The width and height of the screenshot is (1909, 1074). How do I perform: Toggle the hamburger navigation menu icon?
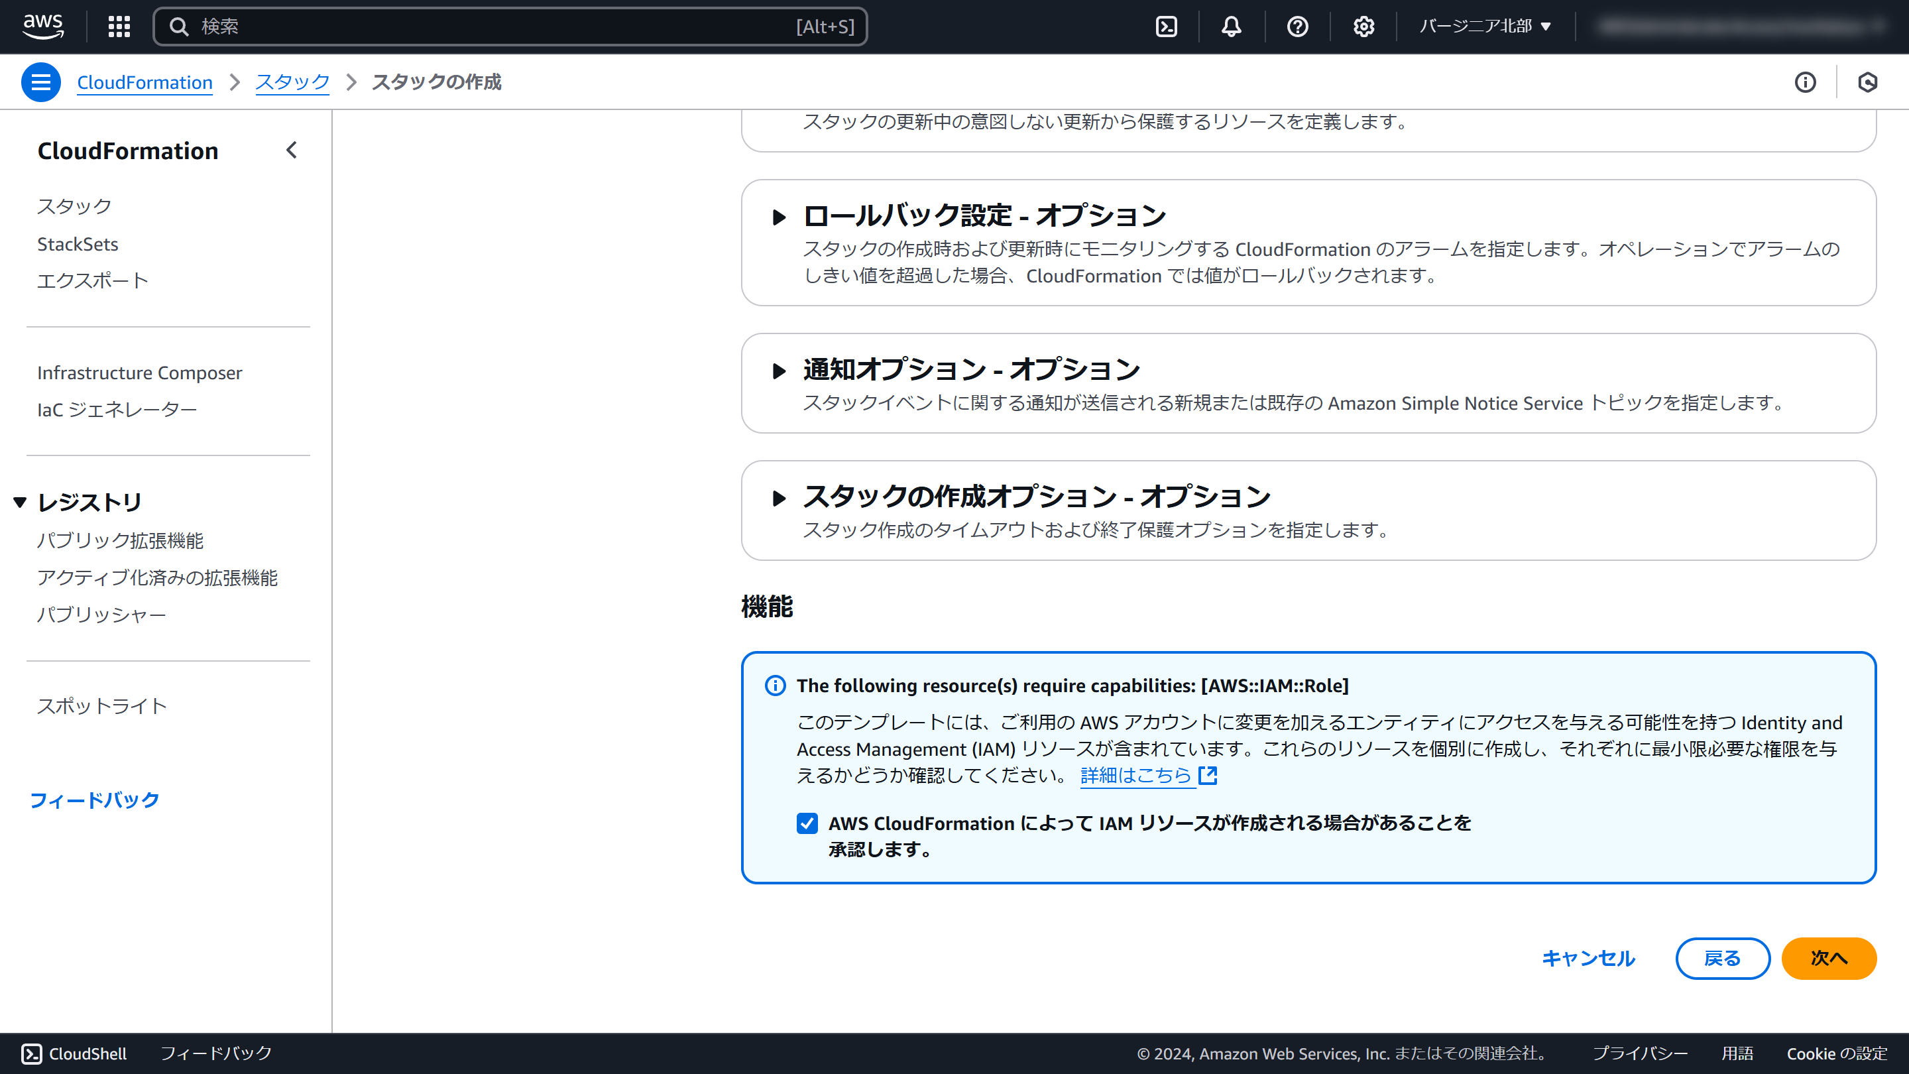pos(40,82)
